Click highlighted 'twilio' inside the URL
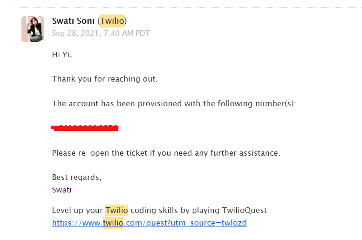Screen dimensions: 362x240 (113, 223)
